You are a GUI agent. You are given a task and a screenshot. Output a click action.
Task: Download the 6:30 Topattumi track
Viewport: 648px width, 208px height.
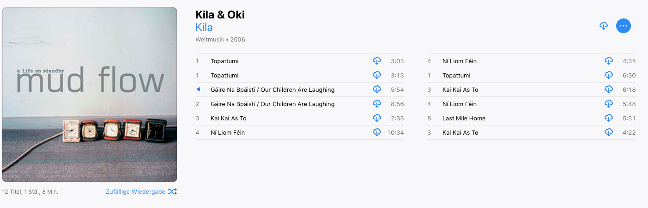[608, 75]
